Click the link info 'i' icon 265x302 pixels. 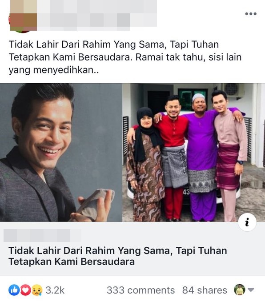[247, 222]
